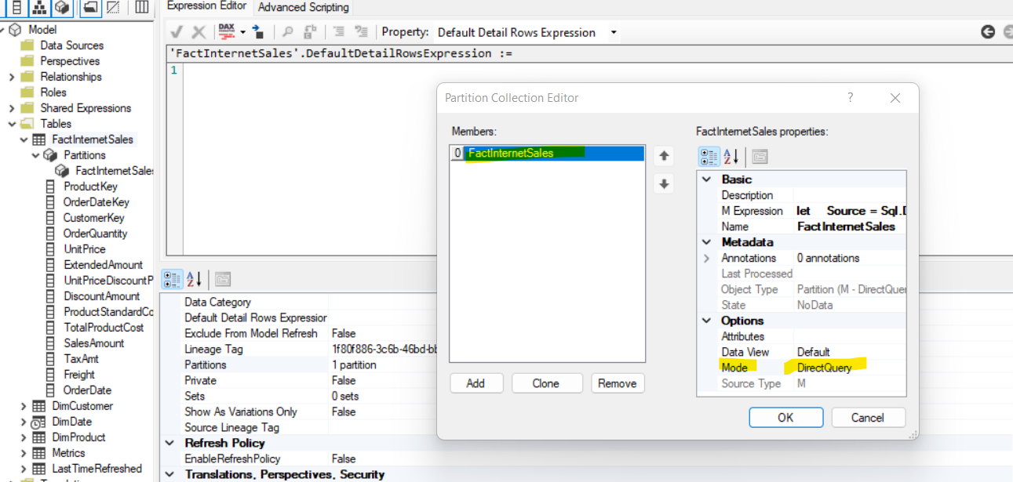Click the accept changes checkmark icon
1013x482 pixels.
[x=177, y=32]
